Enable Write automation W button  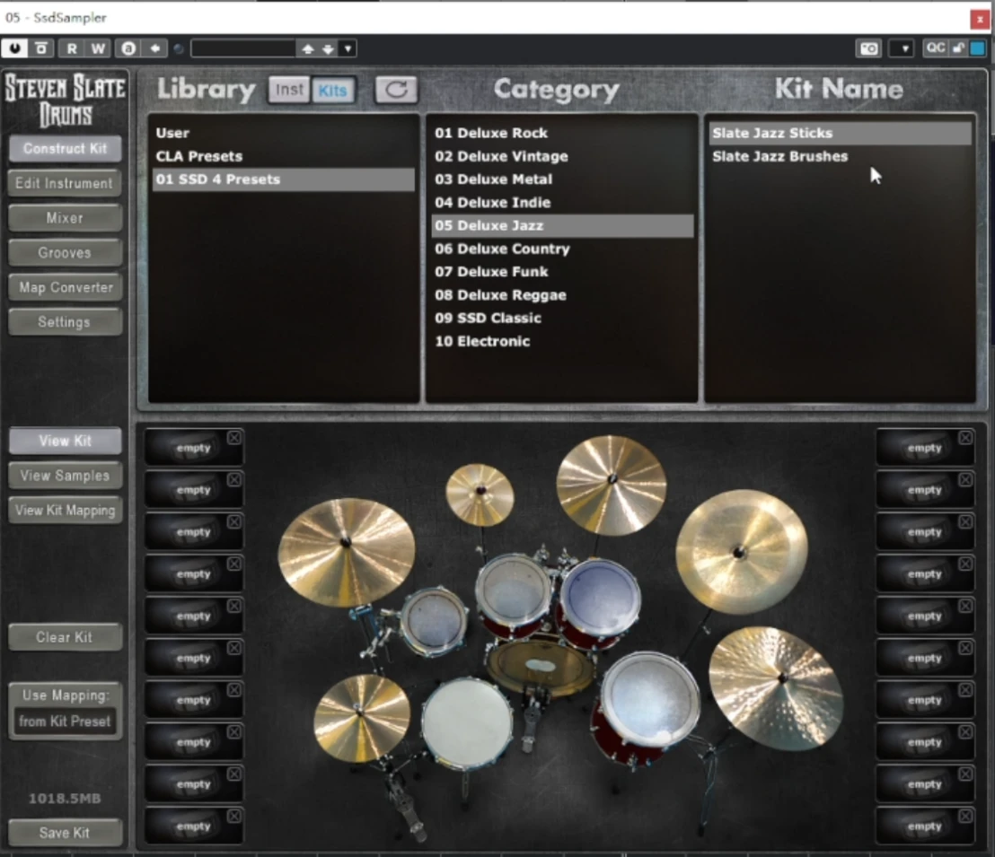coord(98,48)
